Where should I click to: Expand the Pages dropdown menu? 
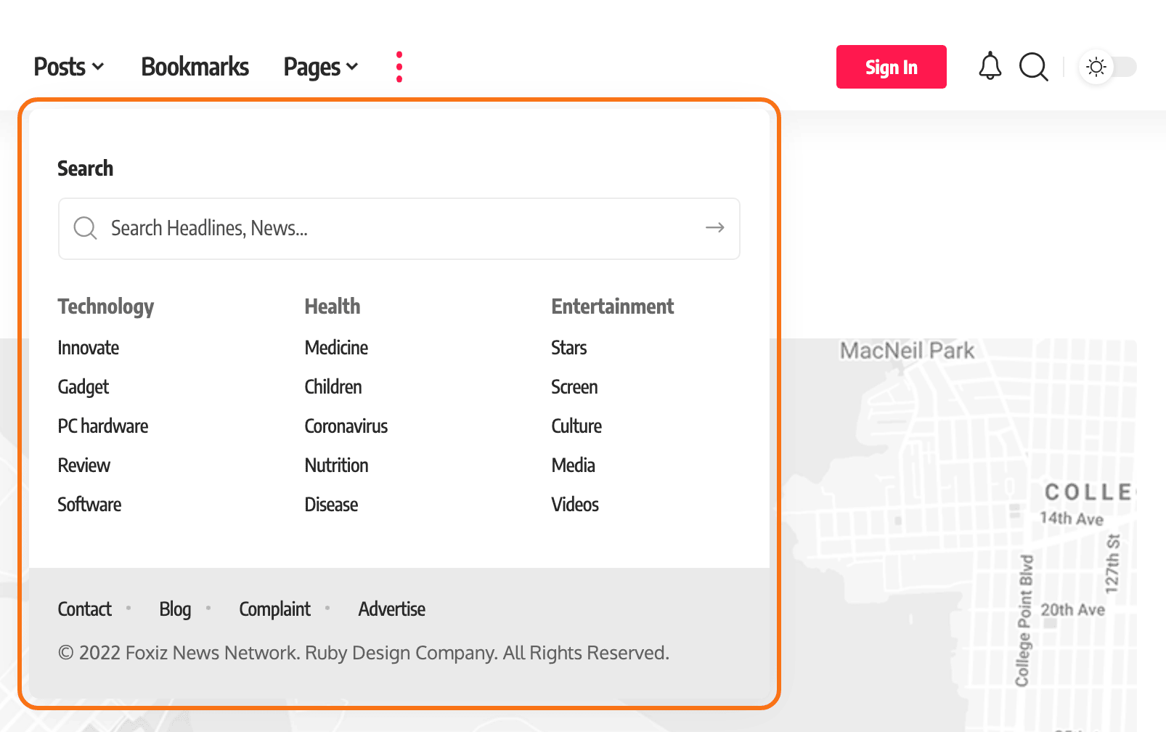pos(321,67)
